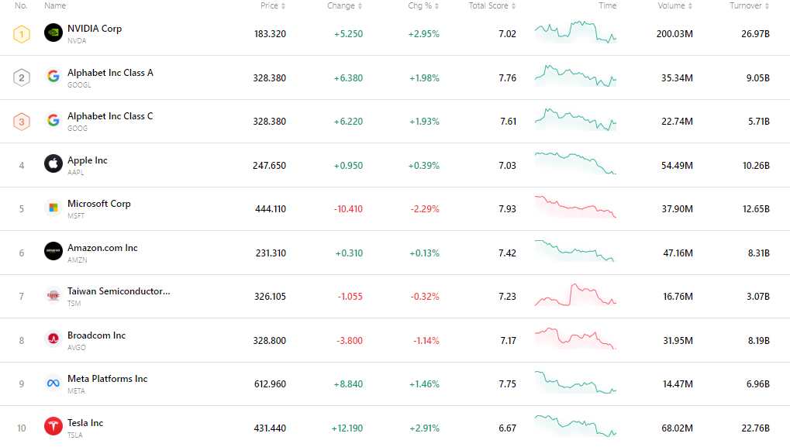Screen dimensions: 790x447
Task: Click the NVIDIA logo icon
Action: (x=53, y=33)
